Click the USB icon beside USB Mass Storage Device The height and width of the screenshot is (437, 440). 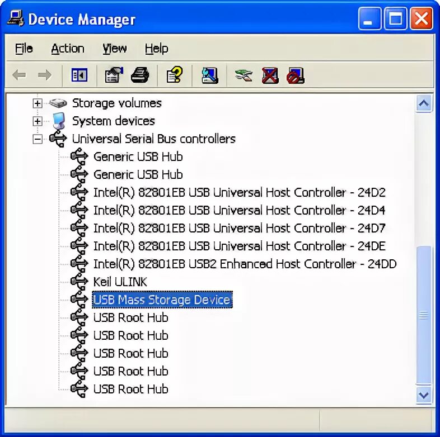[79, 300]
